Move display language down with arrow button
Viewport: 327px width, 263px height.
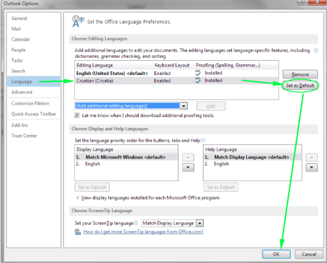tap(188, 167)
